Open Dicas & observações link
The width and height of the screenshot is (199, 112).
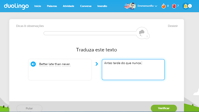click(x=30, y=26)
